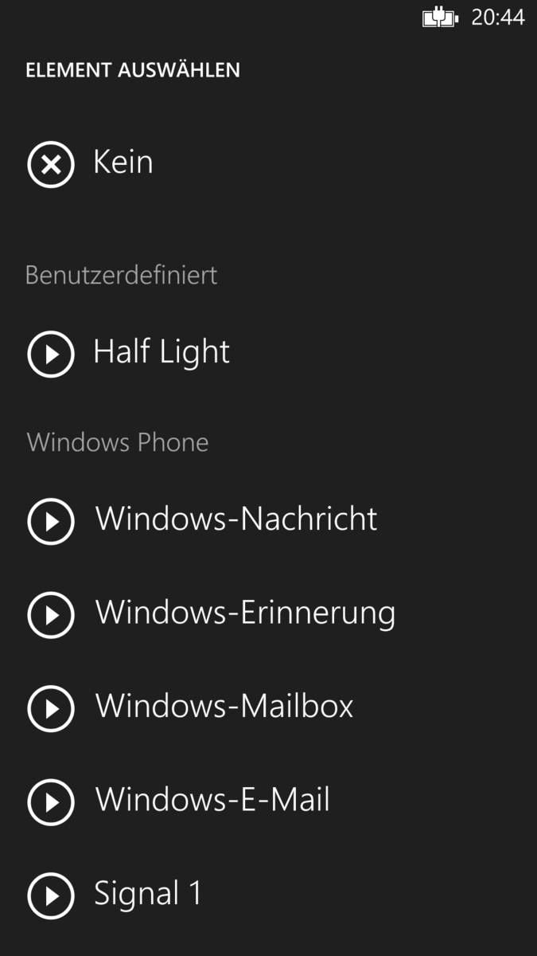The image size is (537, 956).
Task: Preview the Signal 1 sound
Action: 51,895
